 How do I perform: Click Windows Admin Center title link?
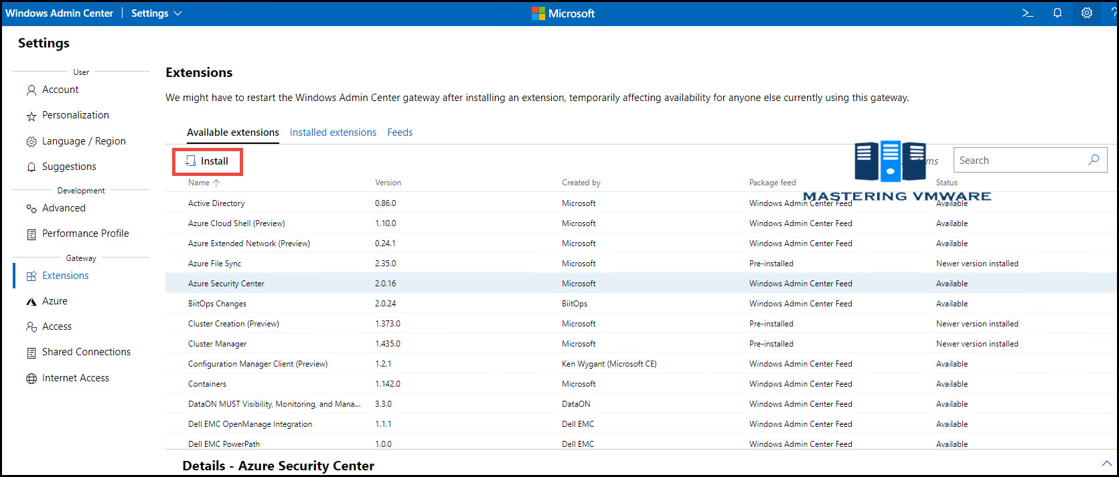coord(60,13)
